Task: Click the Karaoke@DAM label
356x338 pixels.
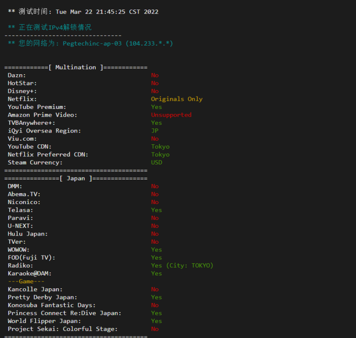Action: (x=30, y=273)
